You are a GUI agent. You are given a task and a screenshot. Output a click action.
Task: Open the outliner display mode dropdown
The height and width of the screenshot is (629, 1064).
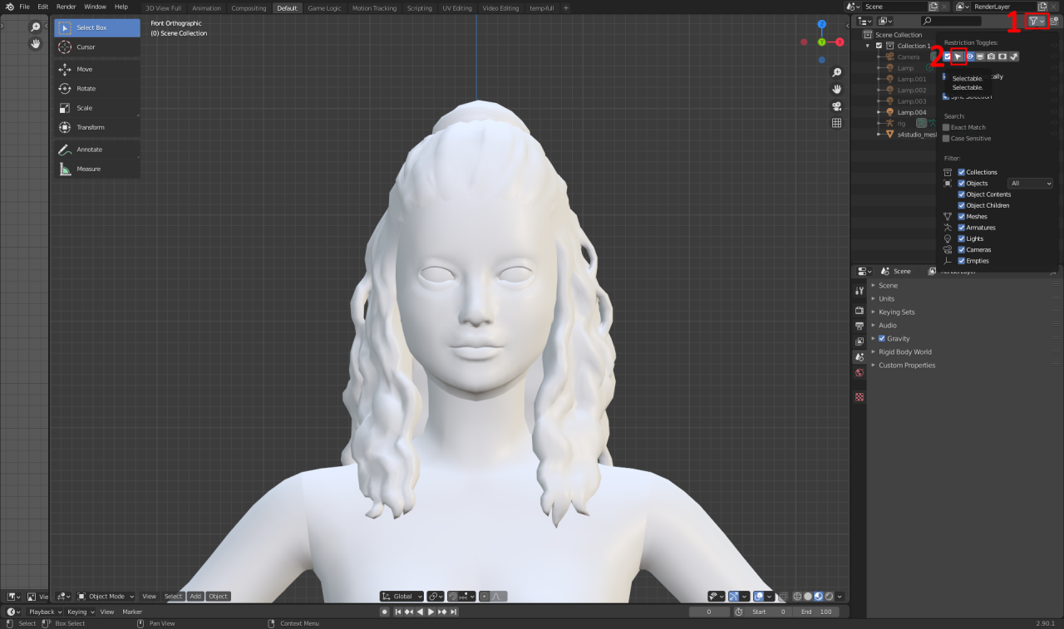864,21
